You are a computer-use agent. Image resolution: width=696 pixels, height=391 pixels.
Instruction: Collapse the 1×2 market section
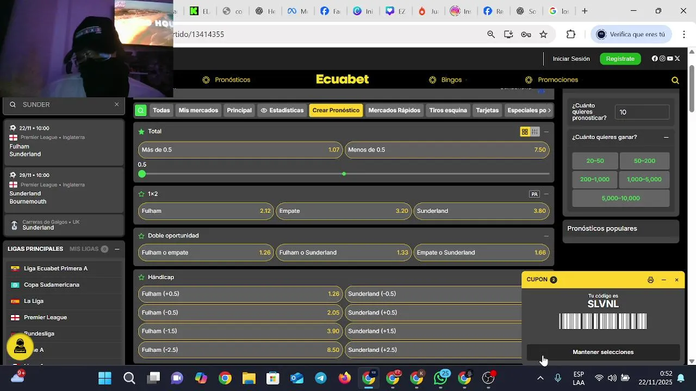pyautogui.click(x=546, y=194)
